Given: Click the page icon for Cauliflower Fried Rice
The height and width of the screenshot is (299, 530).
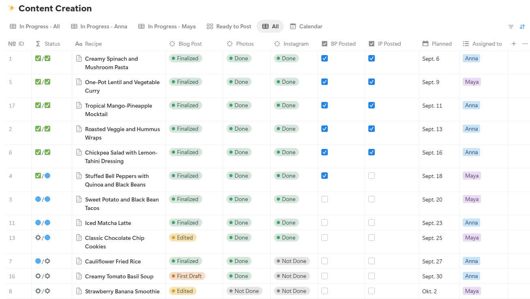Looking at the screenshot, I should [x=79, y=261].
